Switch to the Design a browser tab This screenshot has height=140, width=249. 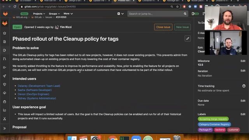coord(75,1)
